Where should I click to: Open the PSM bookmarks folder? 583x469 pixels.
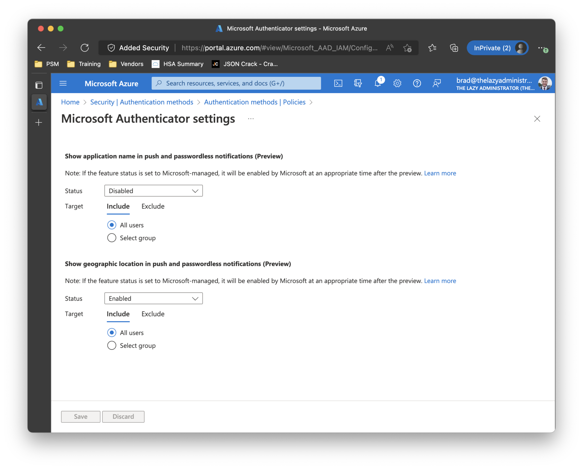(x=47, y=64)
